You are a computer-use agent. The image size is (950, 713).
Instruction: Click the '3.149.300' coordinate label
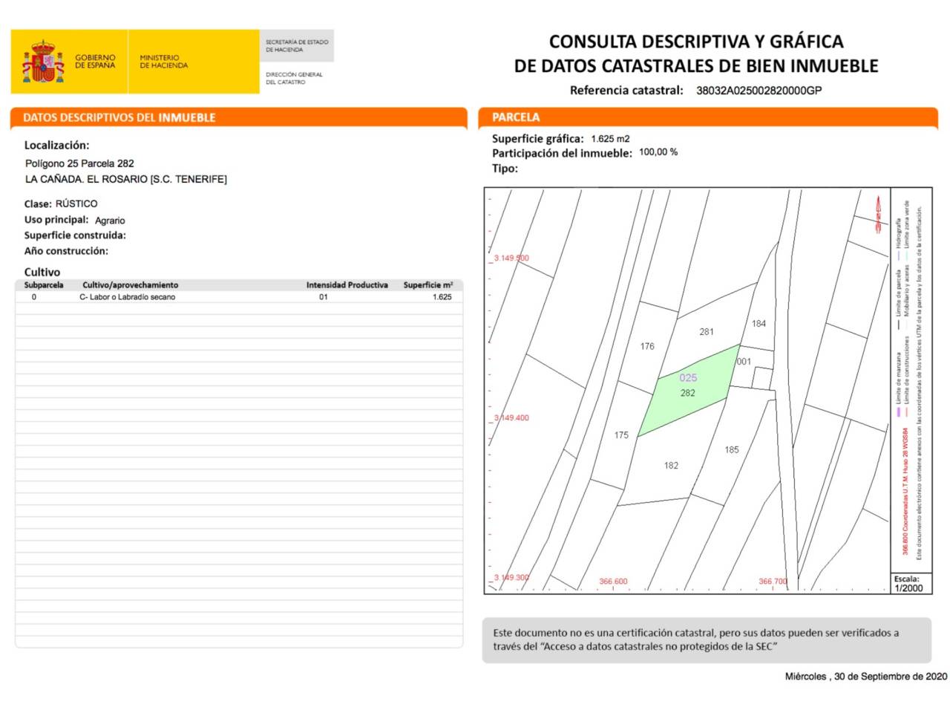click(x=511, y=577)
